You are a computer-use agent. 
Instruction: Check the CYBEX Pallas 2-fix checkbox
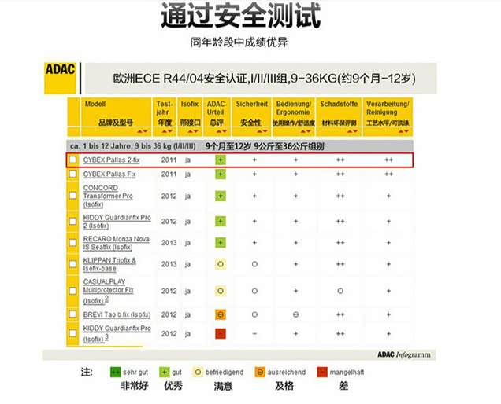[72, 160]
